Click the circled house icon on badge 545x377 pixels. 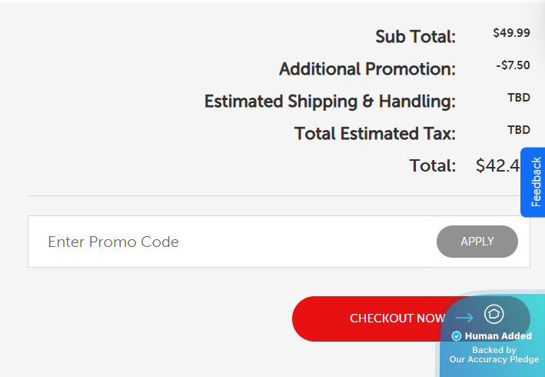coord(493,314)
